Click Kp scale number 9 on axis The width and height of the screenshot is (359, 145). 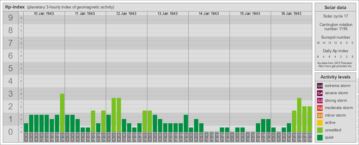(x=10, y=18)
